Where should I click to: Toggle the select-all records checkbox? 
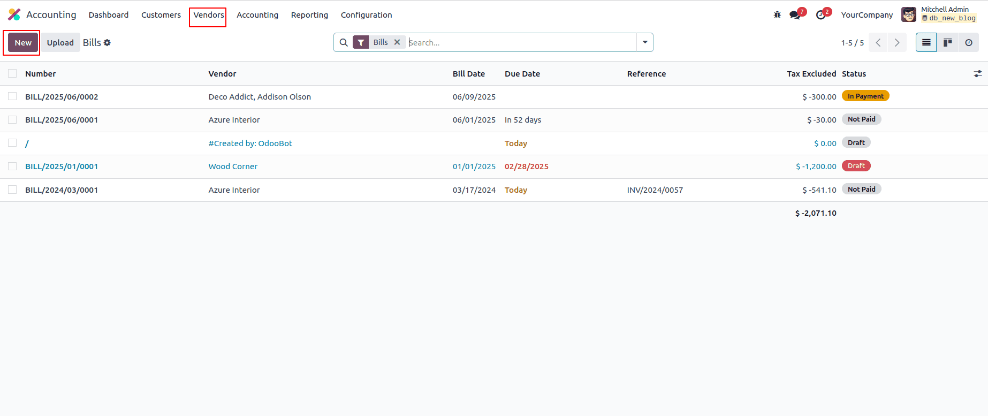12,73
